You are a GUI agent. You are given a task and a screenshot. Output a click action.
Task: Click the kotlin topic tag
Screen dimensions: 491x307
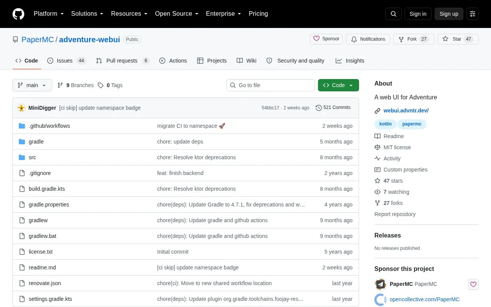[386, 124]
